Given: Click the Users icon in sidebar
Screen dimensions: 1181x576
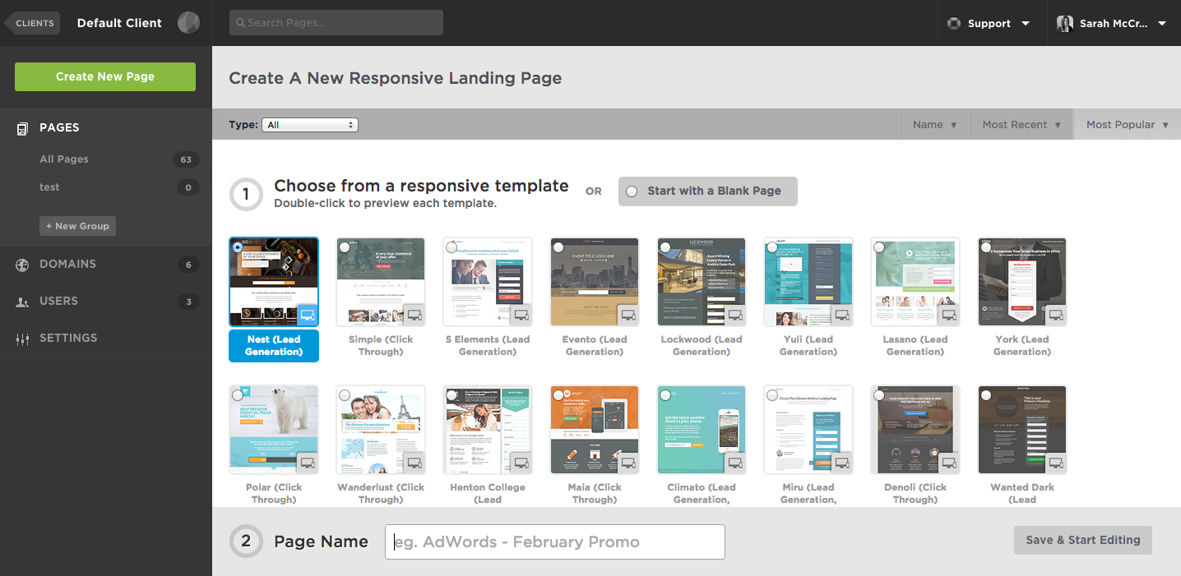Looking at the screenshot, I should point(22,302).
